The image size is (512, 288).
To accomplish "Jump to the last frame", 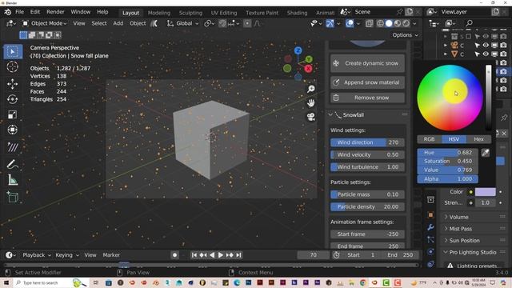I will point(238,255).
